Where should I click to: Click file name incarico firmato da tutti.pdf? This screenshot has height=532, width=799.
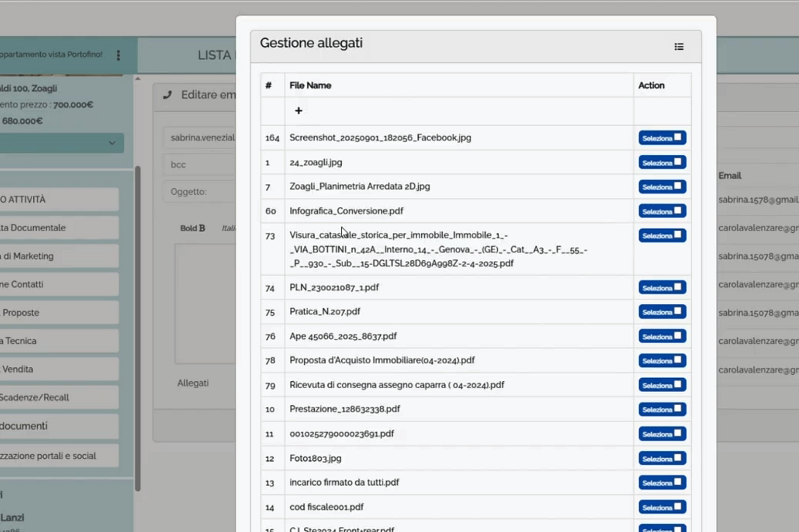click(x=344, y=482)
